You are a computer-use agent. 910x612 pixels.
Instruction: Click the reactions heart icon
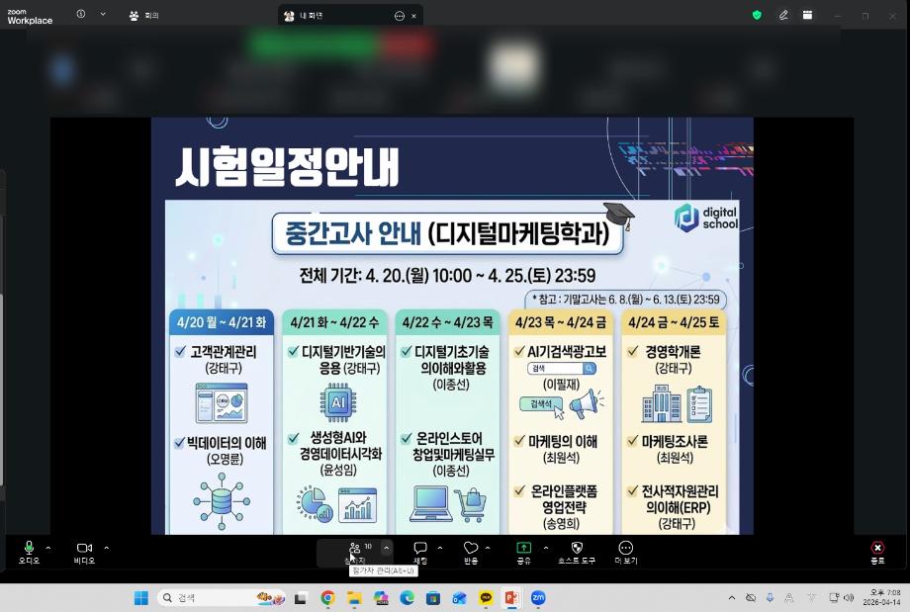click(x=471, y=551)
